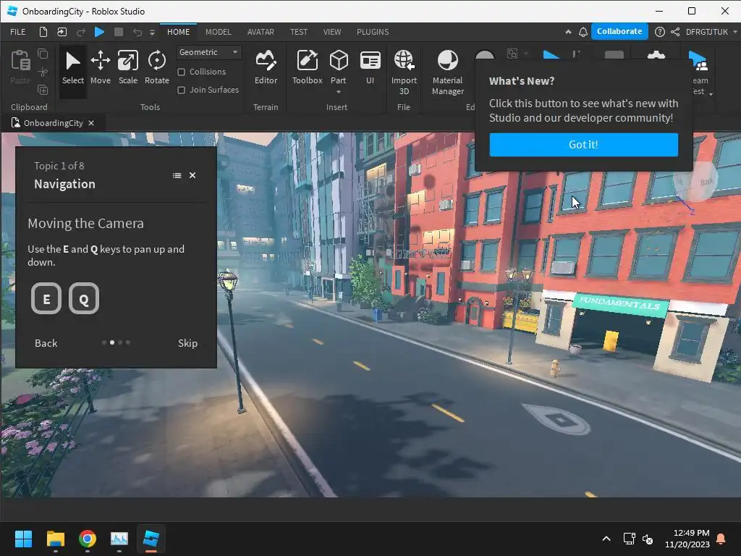The height and width of the screenshot is (556, 741).
Task: Open the Terrain Editor
Action: [266, 68]
